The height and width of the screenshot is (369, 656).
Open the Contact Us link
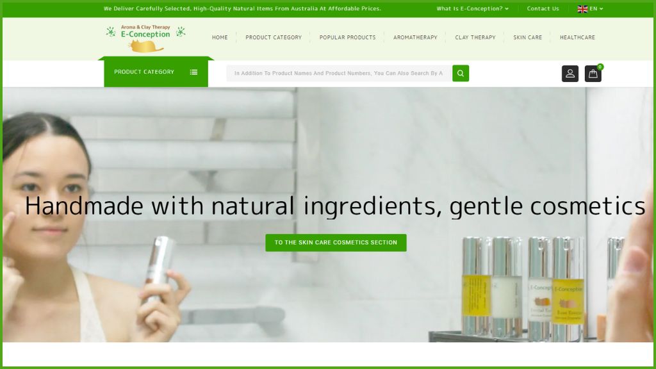(543, 8)
